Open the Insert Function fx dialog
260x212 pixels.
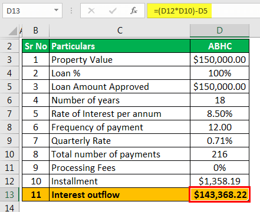pos(134,11)
